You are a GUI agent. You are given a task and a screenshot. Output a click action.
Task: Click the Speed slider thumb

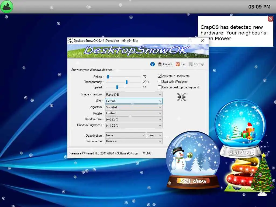[117, 87]
